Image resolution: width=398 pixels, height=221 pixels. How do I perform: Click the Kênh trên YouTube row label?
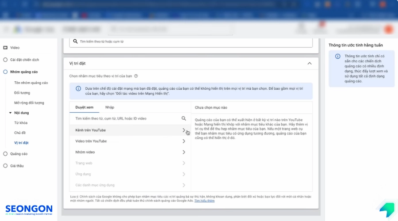click(90, 130)
